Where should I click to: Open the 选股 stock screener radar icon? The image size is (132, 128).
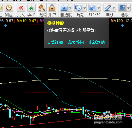coord(123,8)
